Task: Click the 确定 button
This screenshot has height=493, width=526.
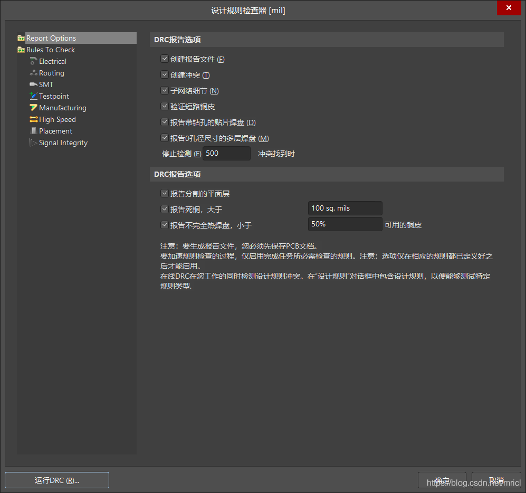Action: click(442, 480)
